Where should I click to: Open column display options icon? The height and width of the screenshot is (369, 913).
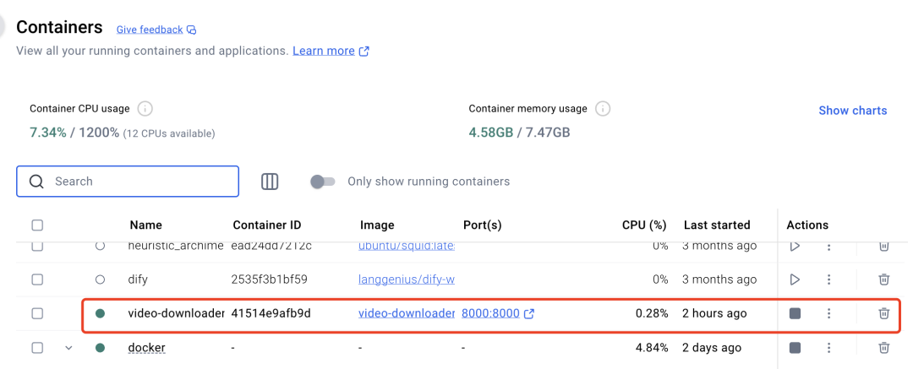click(x=270, y=182)
